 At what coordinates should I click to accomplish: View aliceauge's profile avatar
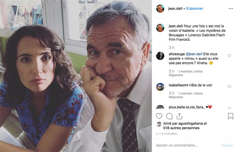coord(160,56)
